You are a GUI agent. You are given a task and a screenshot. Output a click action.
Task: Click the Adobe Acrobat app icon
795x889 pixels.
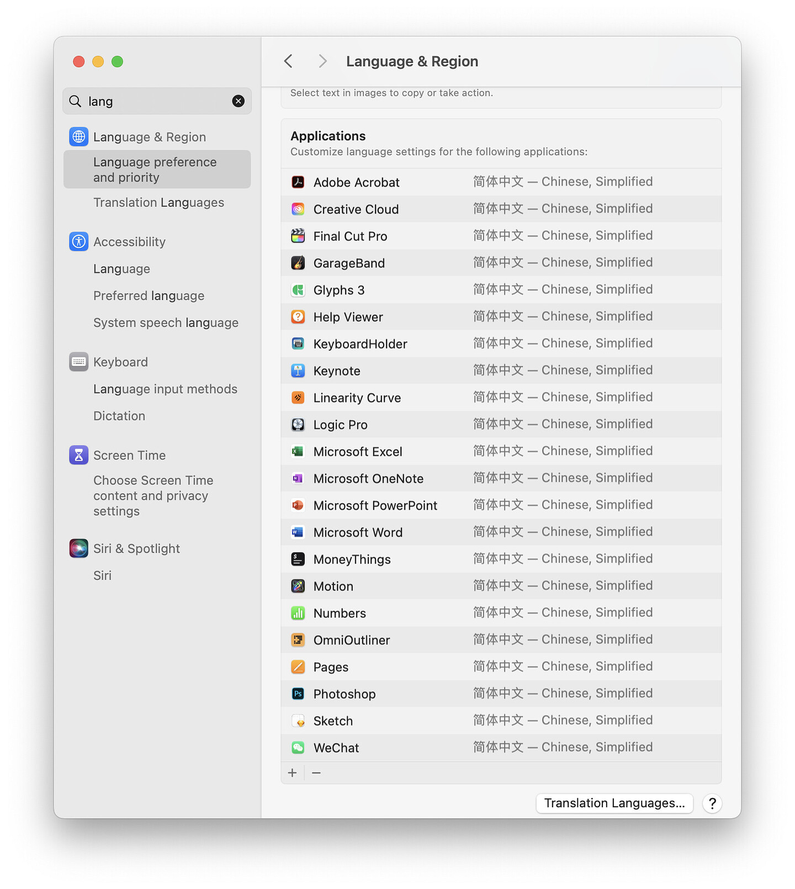coord(298,182)
